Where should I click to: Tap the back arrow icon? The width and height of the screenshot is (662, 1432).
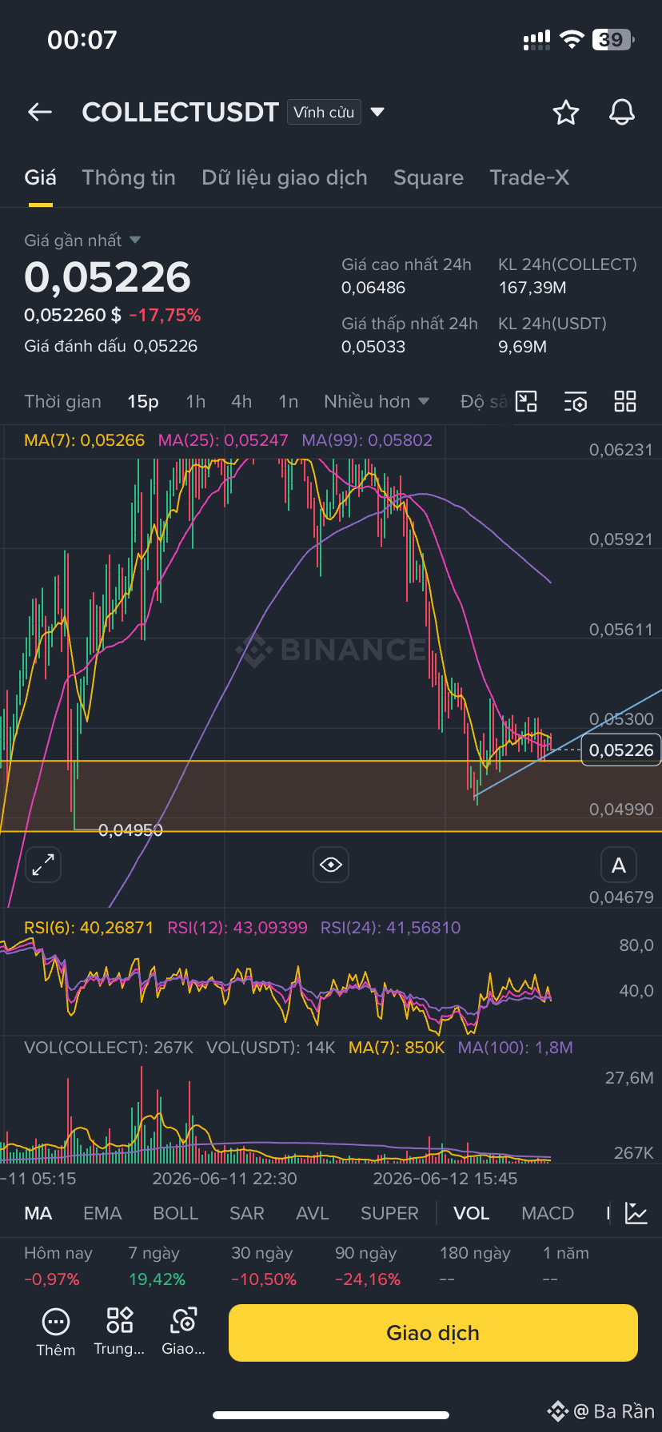pyautogui.click(x=40, y=113)
